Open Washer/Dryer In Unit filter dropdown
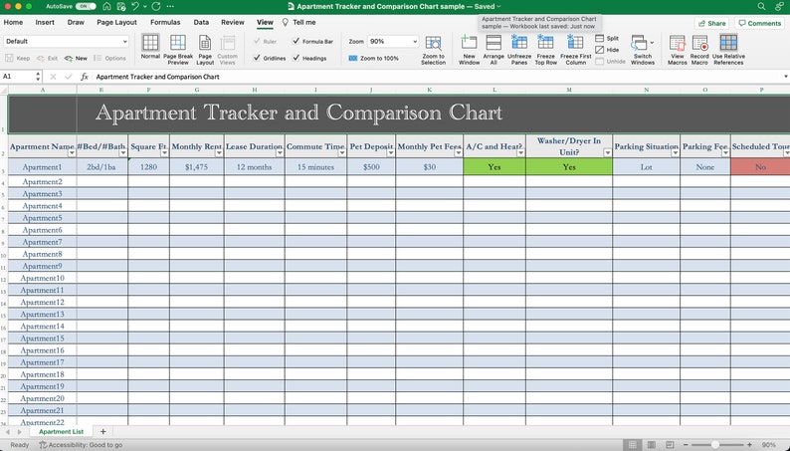Screen dimensions: 790x451 608,153
